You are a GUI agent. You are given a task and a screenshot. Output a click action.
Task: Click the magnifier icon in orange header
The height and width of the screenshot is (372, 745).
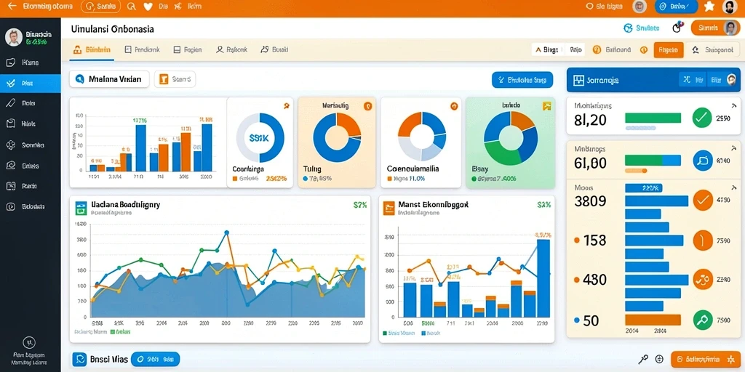pyautogui.click(x=132, y=7)
